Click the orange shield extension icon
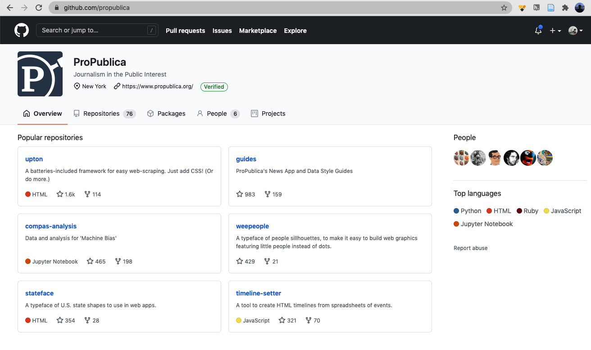The image size is (591, 350). [522, 8]
